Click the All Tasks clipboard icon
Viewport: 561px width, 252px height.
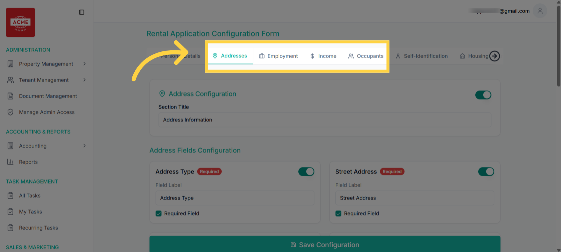pyautogui.click(x=11, y=196)
